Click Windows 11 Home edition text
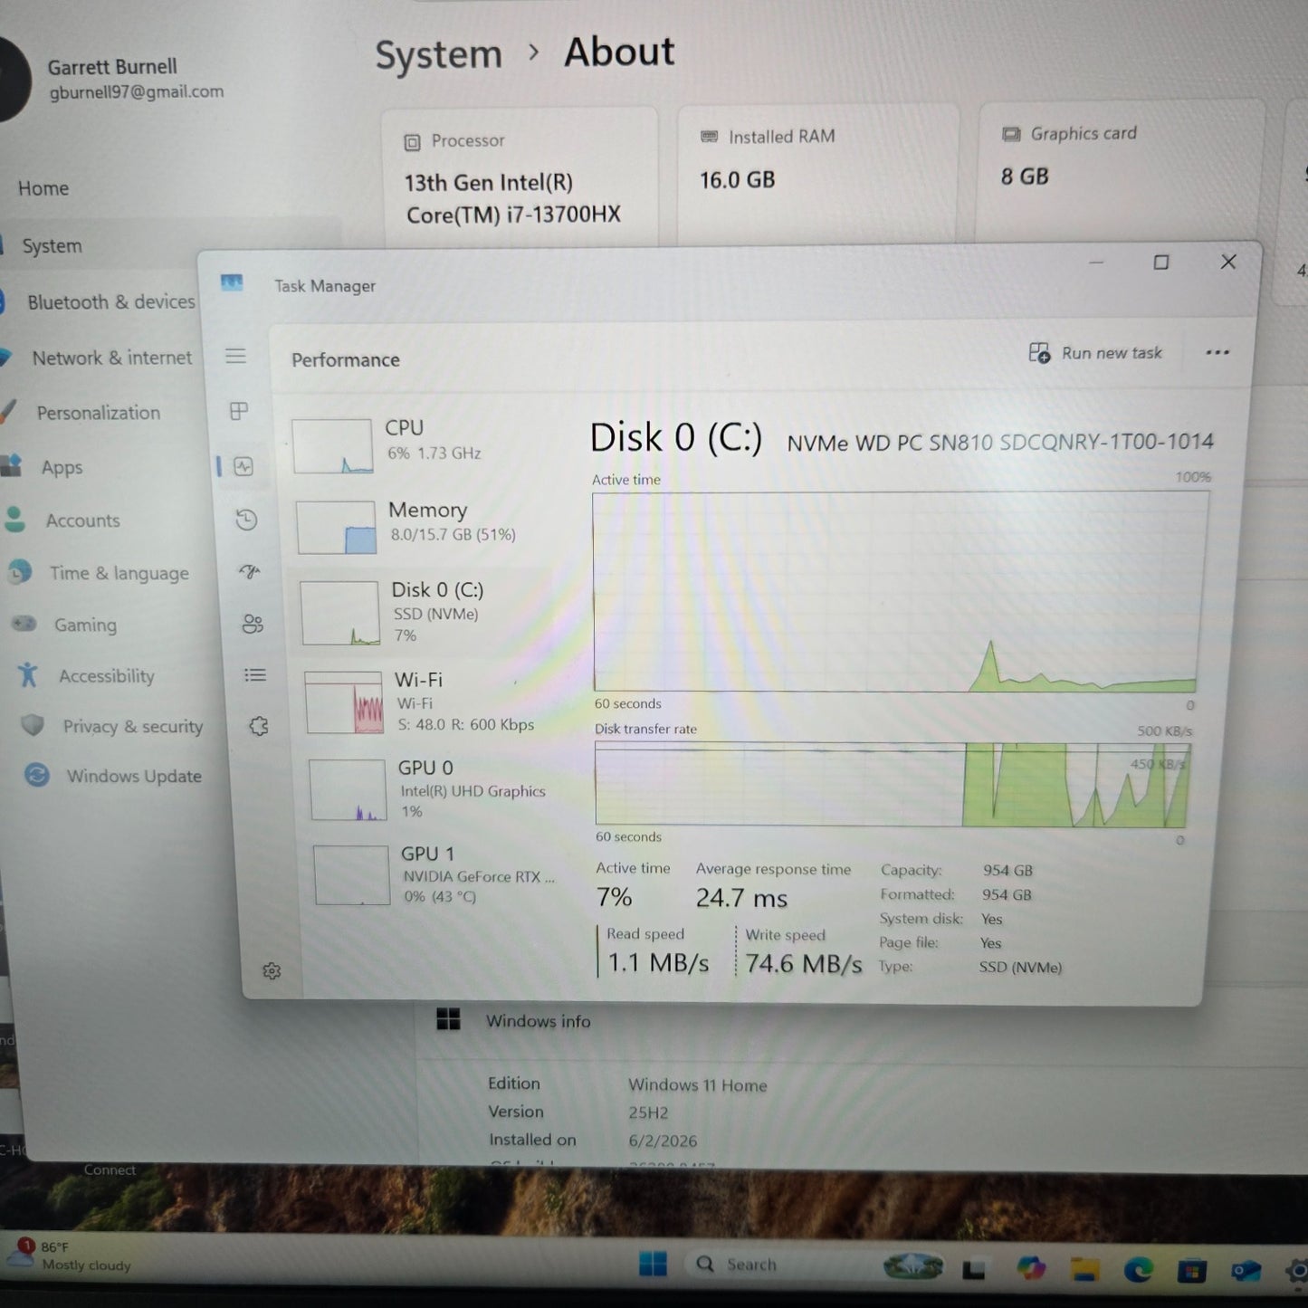The height and width of the screenshot is (1308, 1308). (x=697, y=1084)
